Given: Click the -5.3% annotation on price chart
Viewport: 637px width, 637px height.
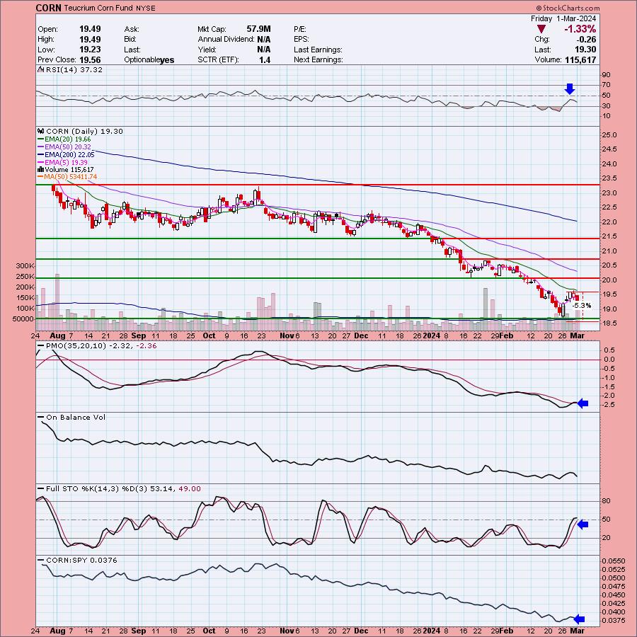Looking at the screenshot, I should pos(581,306).
